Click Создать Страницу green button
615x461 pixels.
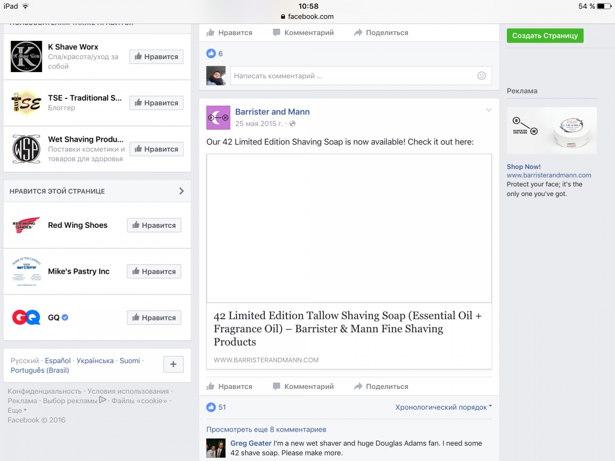(545, 36)
